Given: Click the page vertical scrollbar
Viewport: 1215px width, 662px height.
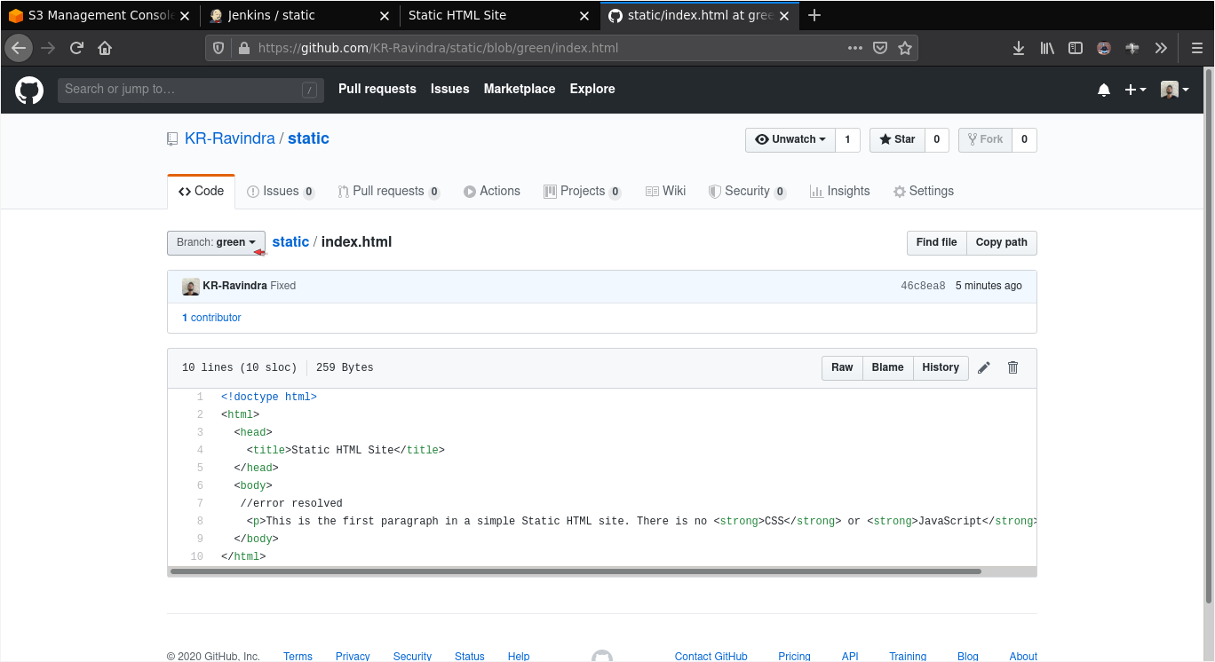Looking at the screenshot, I should 1209,337.
